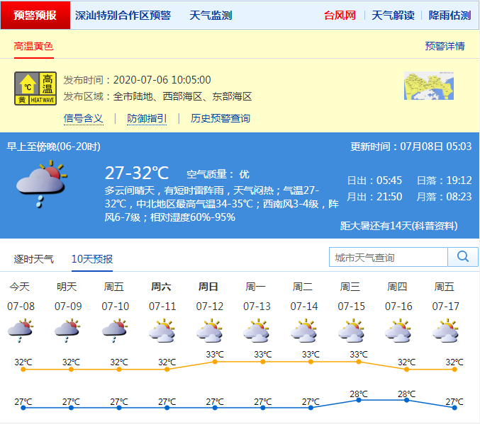
Task: Open the 台风网 link
Action: [340, 15]
